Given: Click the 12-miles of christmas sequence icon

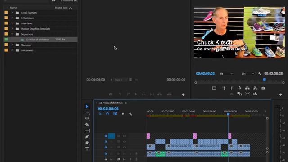Looking at the screenshot, I should pyautogui.click(x=22, y=40).
